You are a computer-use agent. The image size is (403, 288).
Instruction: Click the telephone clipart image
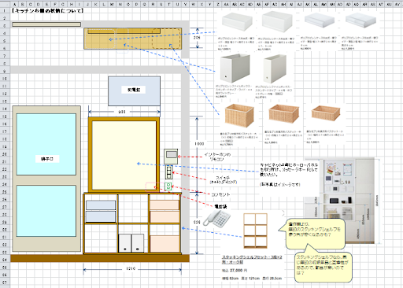(x=216, y=219)
